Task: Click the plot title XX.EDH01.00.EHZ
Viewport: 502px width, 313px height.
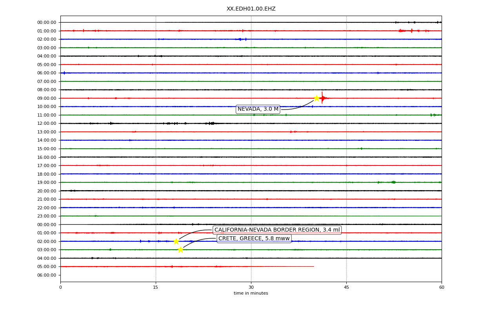Action: pos(251,9)
